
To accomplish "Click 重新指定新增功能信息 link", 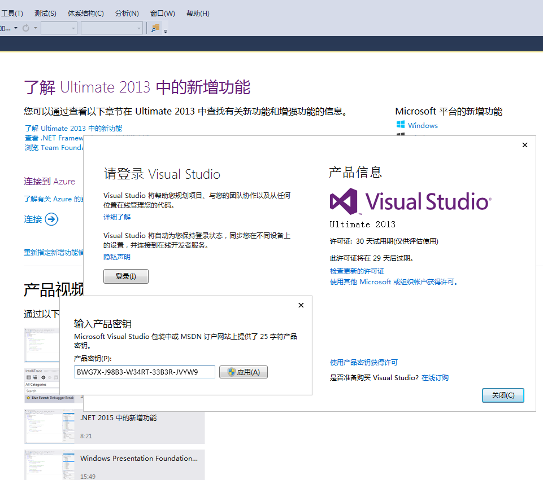I will tap(54, 253).
